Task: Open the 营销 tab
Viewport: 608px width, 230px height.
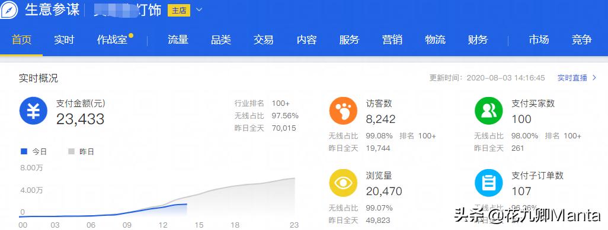Action: 392,40
